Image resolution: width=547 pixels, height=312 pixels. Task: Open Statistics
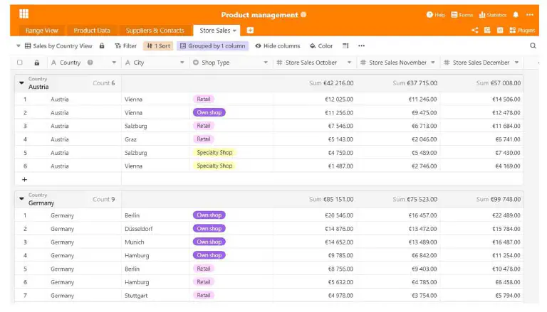[493, 15]
